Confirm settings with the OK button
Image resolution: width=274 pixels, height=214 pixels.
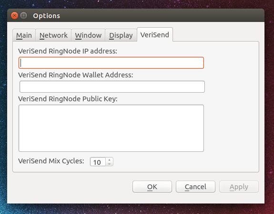click(152, 187)
